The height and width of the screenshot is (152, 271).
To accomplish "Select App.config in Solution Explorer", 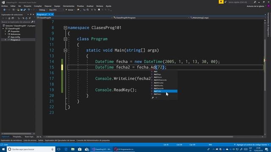I will click(15, 37).
